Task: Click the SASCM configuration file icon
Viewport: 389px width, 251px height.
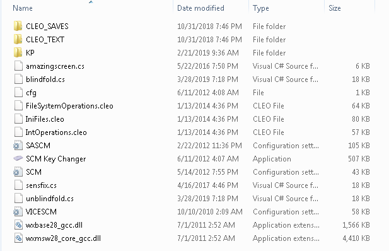Action: point(18,145)
